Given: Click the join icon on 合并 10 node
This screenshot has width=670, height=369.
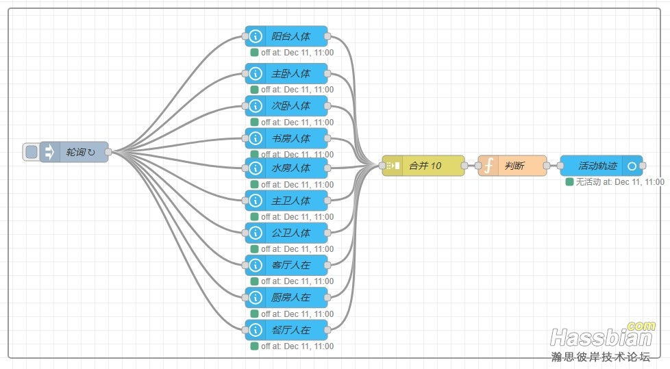Looking at the screenshot, I should click(393, 166).
